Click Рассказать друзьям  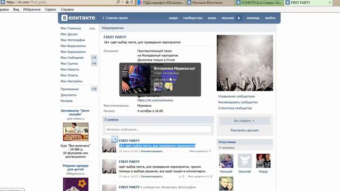[244, 131]
